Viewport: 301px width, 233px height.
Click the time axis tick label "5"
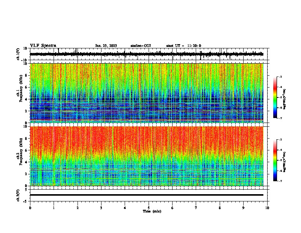[x=149, y=208]
